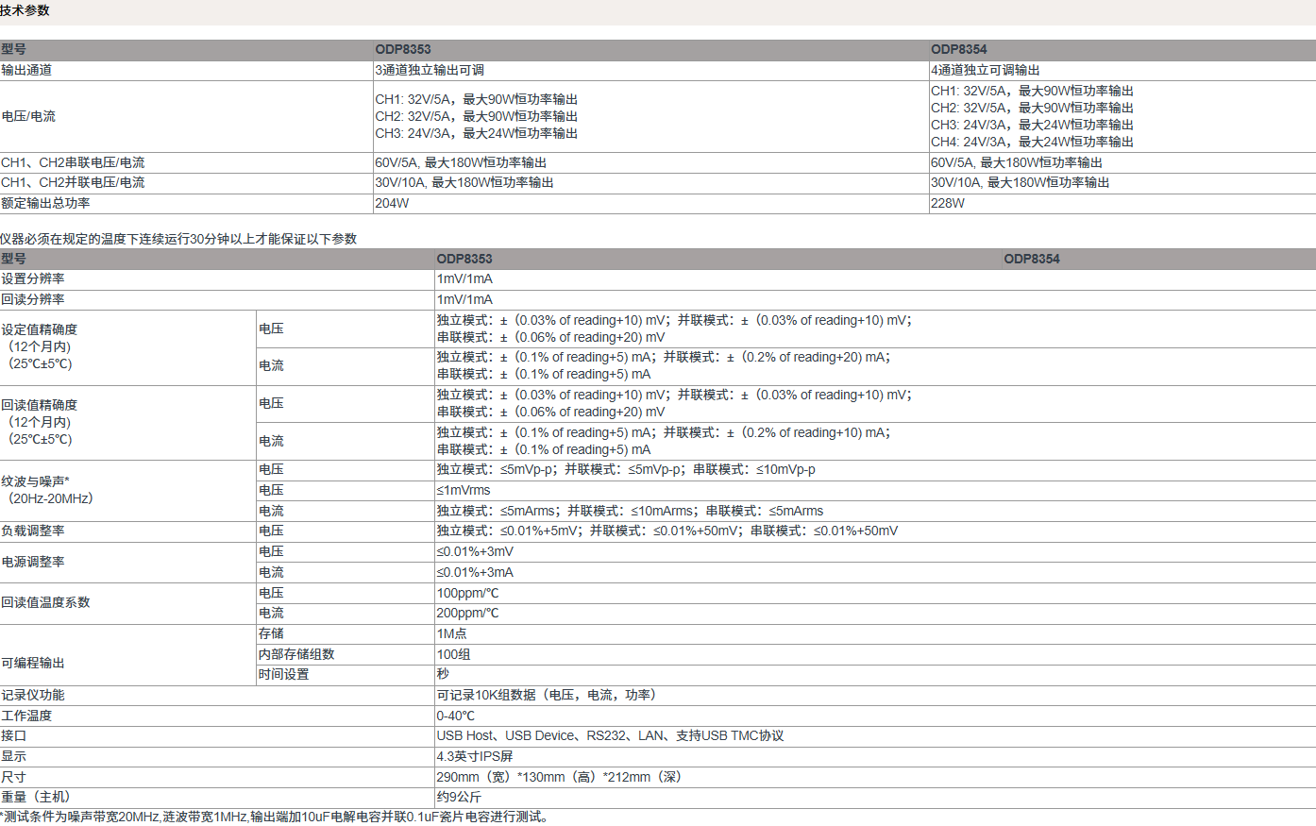
Task: Select the 可编程输出 label
Action: pyautogui.click(x=33, y=664)
